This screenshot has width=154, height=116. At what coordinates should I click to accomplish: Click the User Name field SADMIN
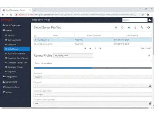click(93, 77)
